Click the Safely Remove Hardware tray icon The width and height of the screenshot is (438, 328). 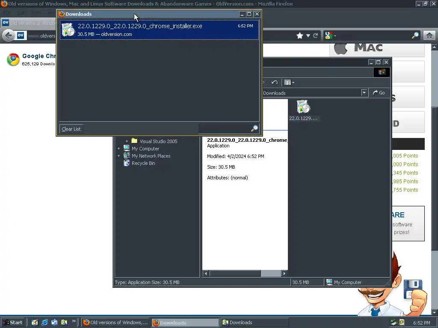394,322
